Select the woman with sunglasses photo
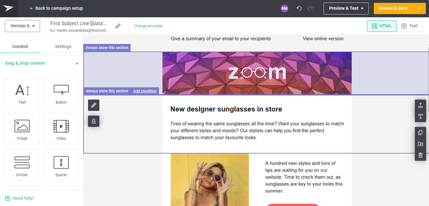The image size is (429, 206). (210, 180)
